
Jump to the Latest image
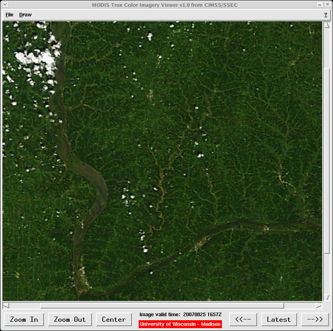[279, 319]
